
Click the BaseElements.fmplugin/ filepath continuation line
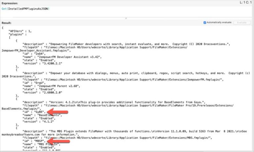[x=21, y=109]
